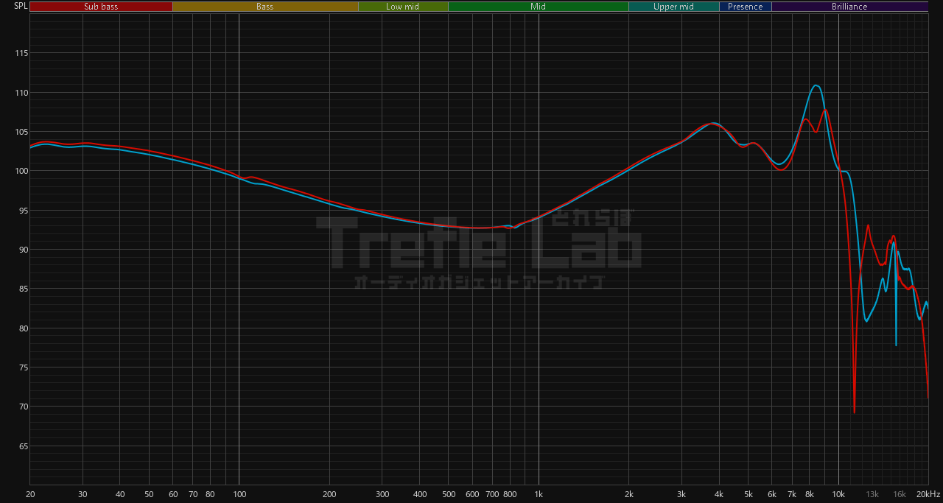
Task: Click the green Mid band color strip
Action: coord(538,6)
